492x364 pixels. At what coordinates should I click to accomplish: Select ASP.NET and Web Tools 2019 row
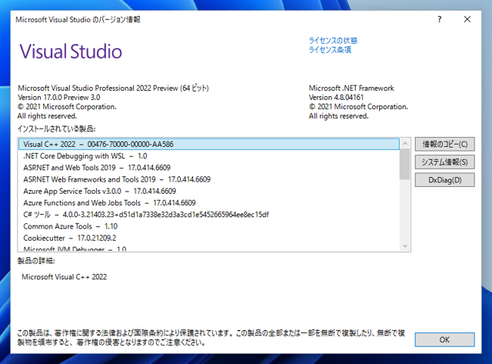click(x=209, y=168)
